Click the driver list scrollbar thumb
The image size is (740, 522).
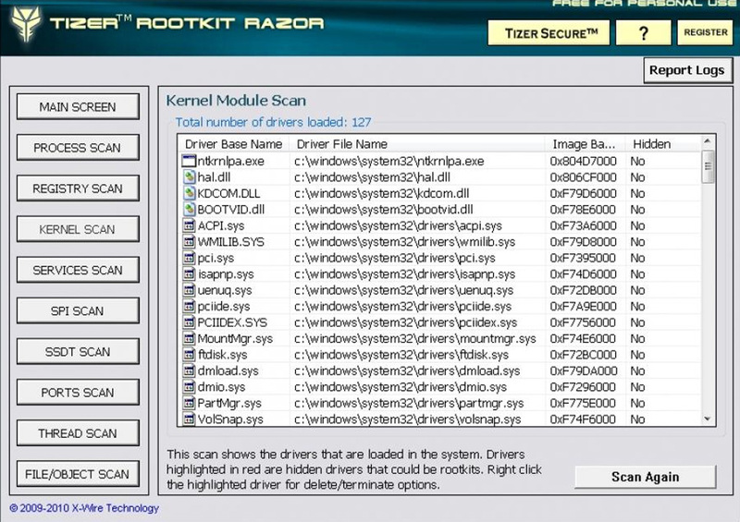point(708,166)
